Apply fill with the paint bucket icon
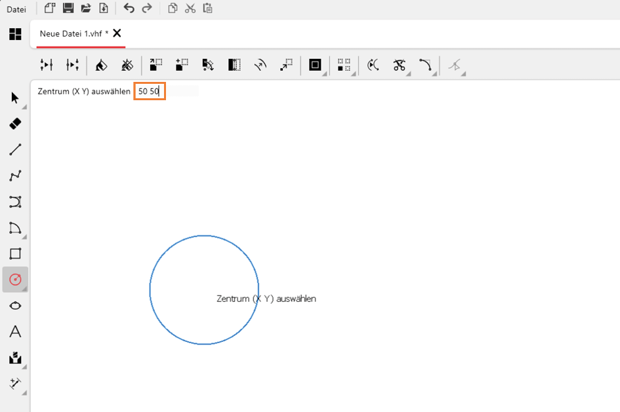The width and height of the screenshot is (620, 412). click(101, 65)
